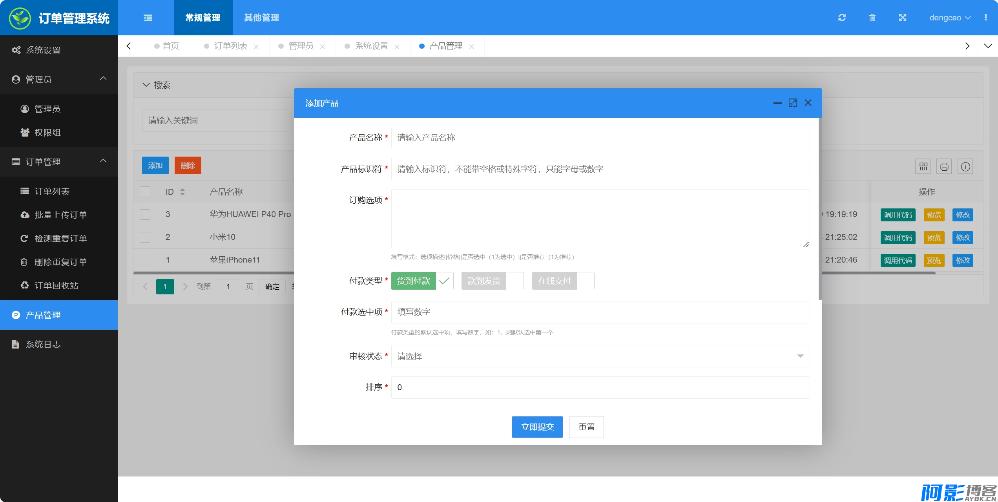The image size is (998, 502).
Task: Open 权限组 in the sidebar
Action: click(59, 132)
